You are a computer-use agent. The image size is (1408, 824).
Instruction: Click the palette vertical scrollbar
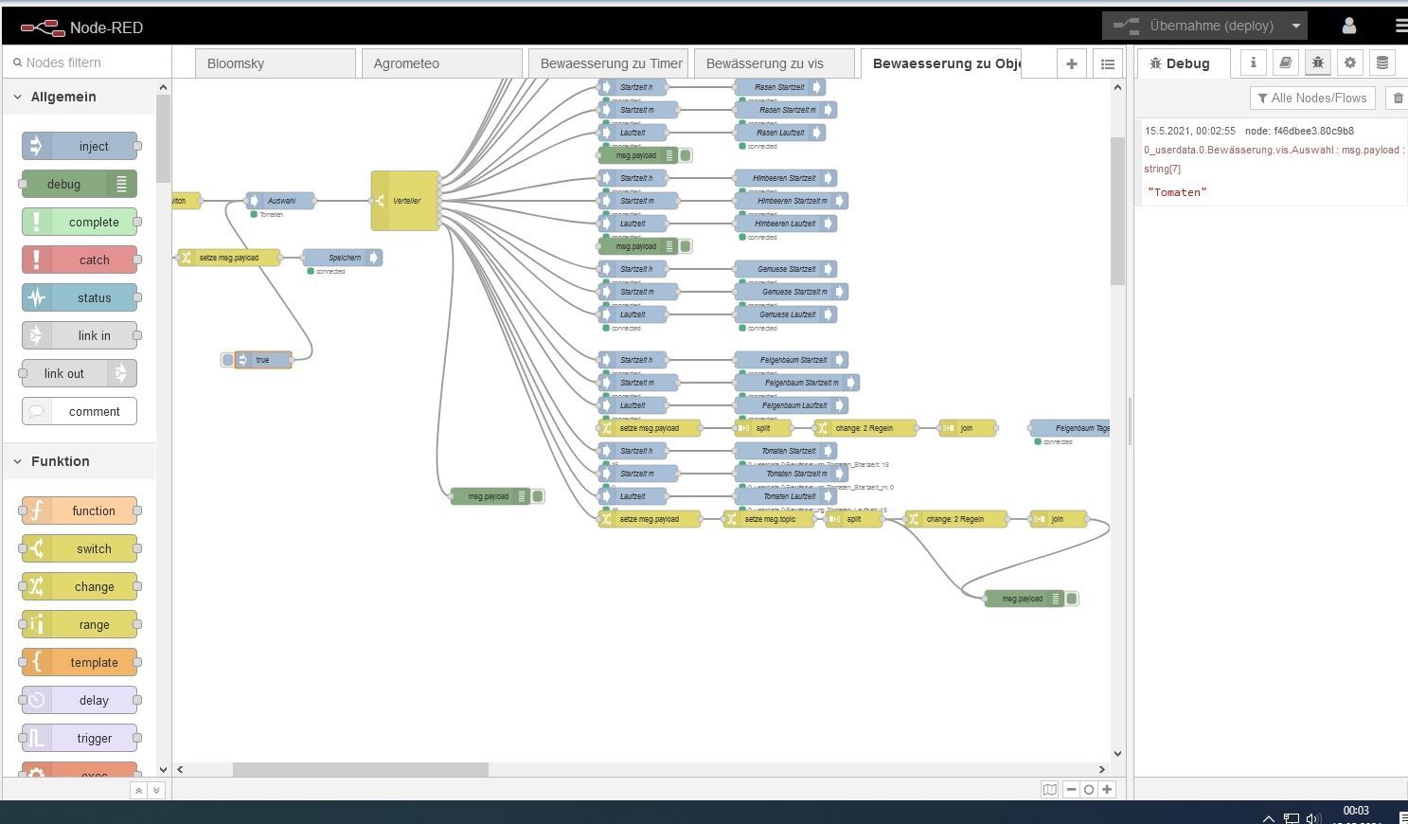163,138
